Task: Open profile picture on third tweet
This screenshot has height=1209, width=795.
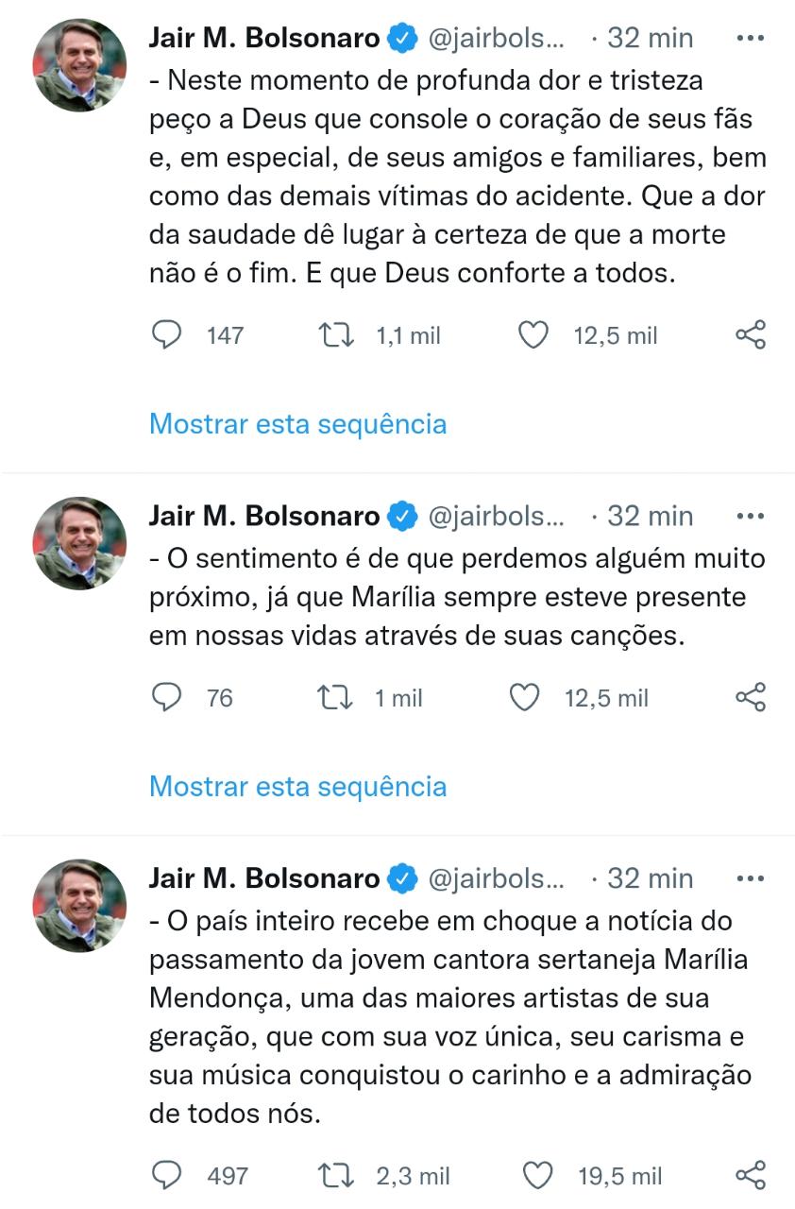Action: (80, 906)
